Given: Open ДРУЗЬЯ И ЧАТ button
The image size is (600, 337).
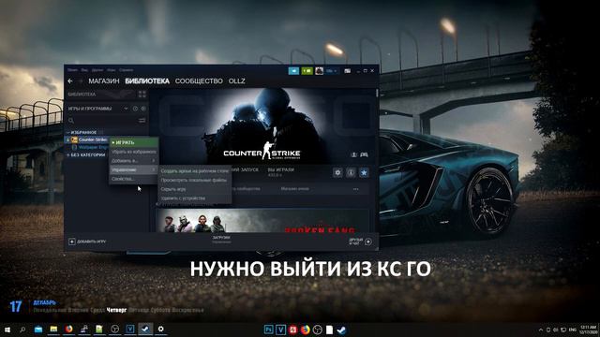Looking at the screenshot, I should 360,242.
